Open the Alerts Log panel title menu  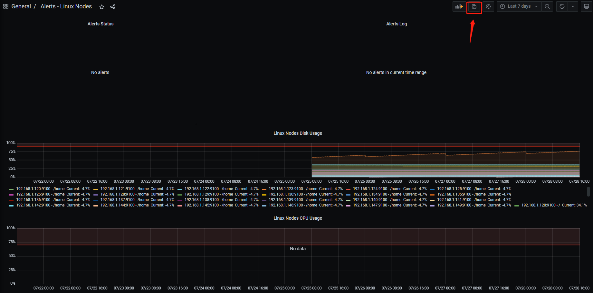397,24
